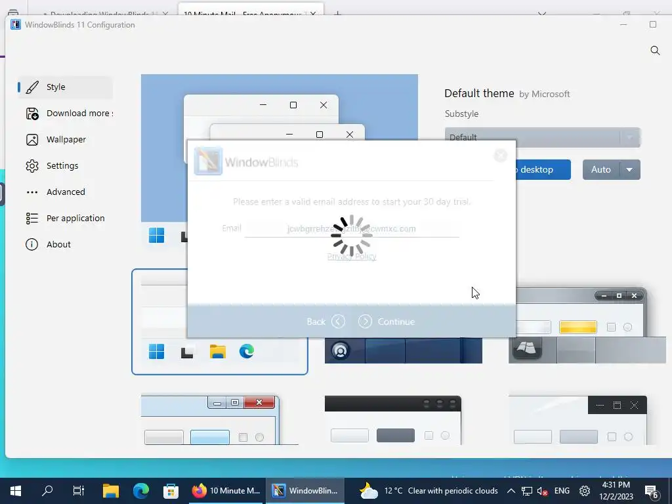Image resolution: width=672 pixels, height=504 pixels.
Task: Maximize the WindowBlinds Configuration window
Action: pos(653,25)
